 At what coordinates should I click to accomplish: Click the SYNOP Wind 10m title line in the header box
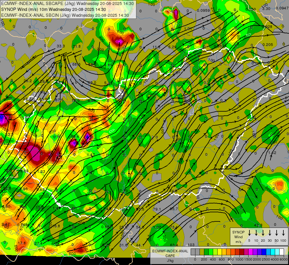tap(53, 9)
